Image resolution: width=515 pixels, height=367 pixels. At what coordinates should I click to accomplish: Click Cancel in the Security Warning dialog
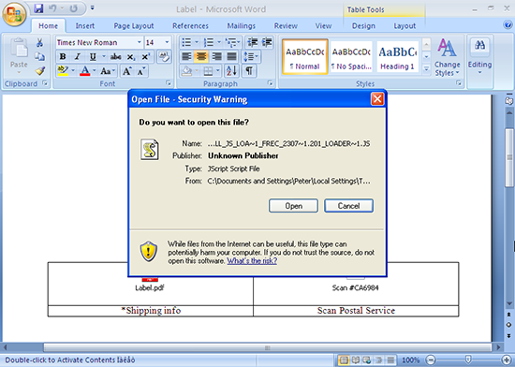pos(349,206)
